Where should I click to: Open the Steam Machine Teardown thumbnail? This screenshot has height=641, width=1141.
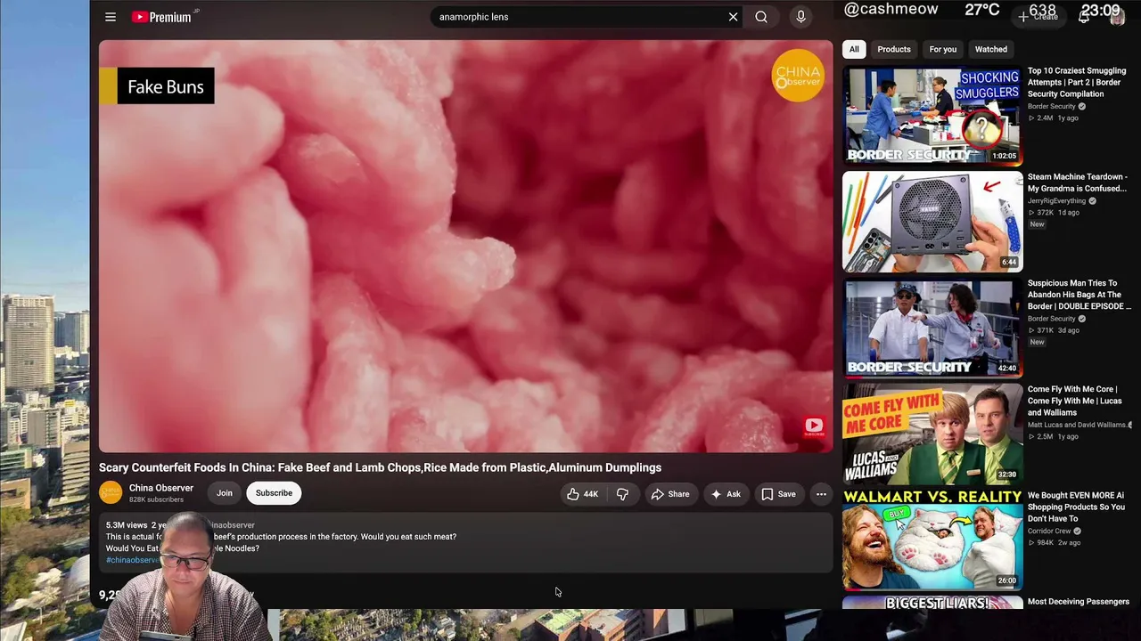[x=932, y=221]
